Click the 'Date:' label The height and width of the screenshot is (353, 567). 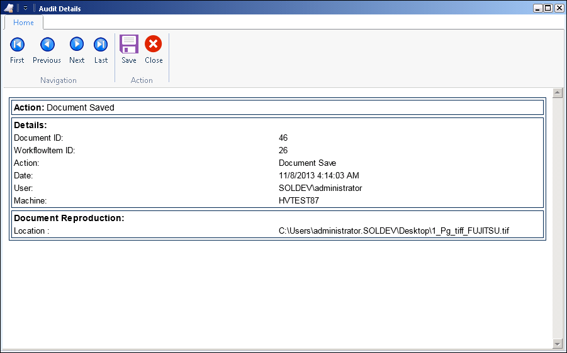point(23,176)
